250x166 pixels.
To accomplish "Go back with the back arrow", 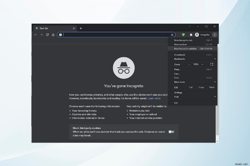I will tap(36, 35).
